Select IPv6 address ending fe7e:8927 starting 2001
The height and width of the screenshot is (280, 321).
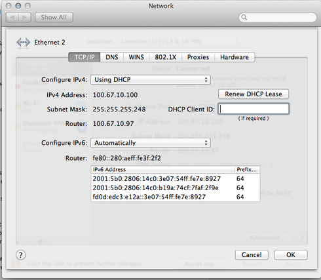[x=176, y=178]
